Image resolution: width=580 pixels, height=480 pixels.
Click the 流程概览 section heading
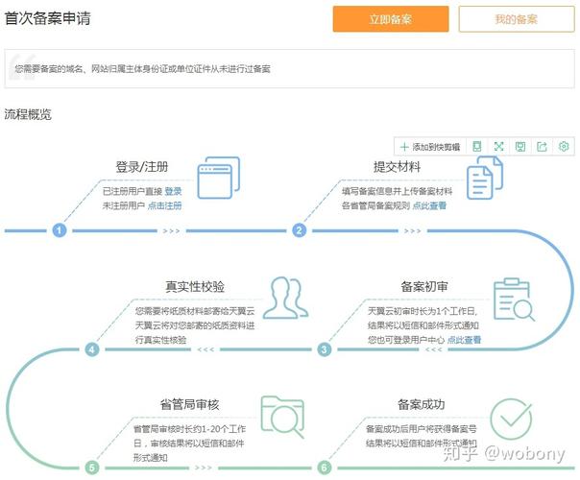[x=28, y=114]
